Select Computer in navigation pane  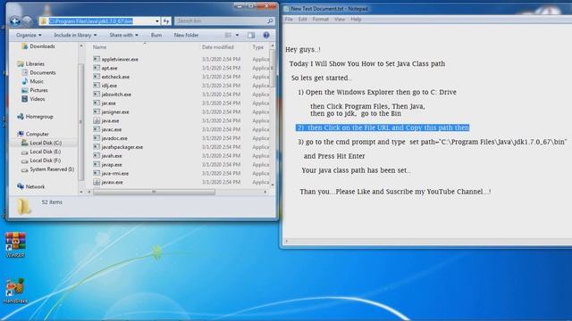tap(38, 134)
